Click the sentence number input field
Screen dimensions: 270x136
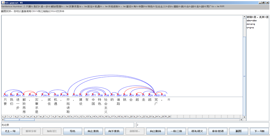click(x=202, y=125)
